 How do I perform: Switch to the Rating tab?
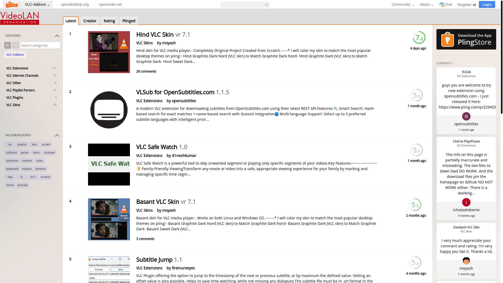click(x=109, y=21)
